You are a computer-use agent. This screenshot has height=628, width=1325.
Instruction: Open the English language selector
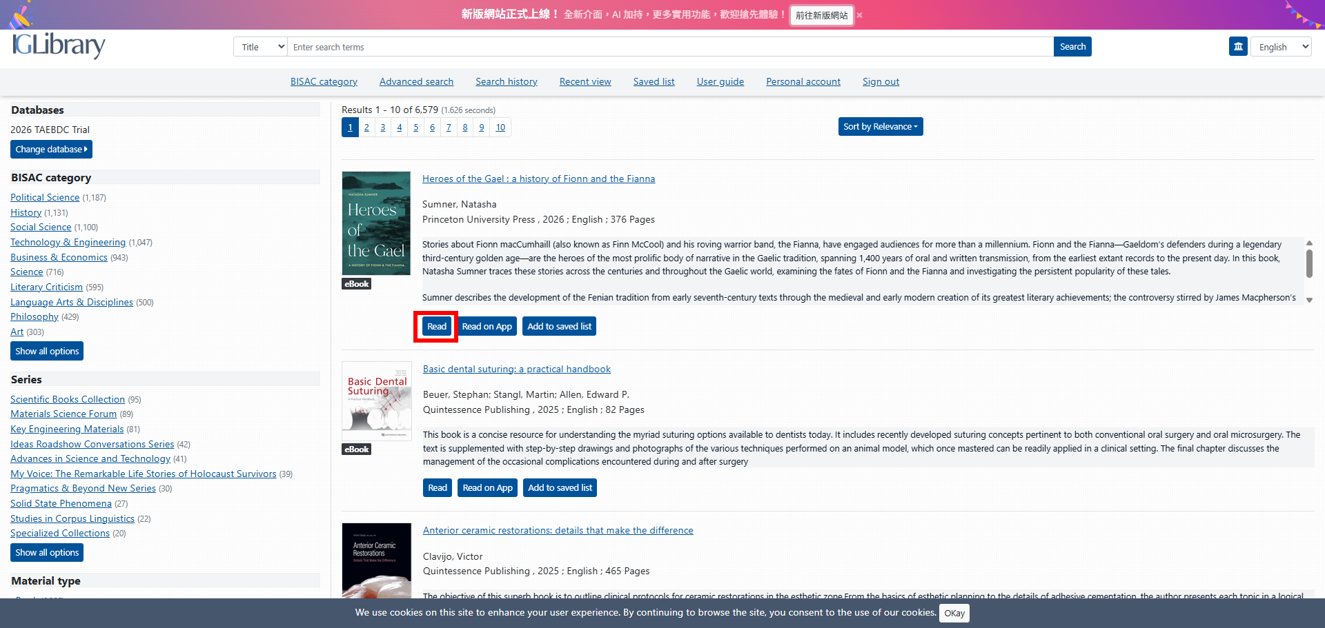(1281, 47)
